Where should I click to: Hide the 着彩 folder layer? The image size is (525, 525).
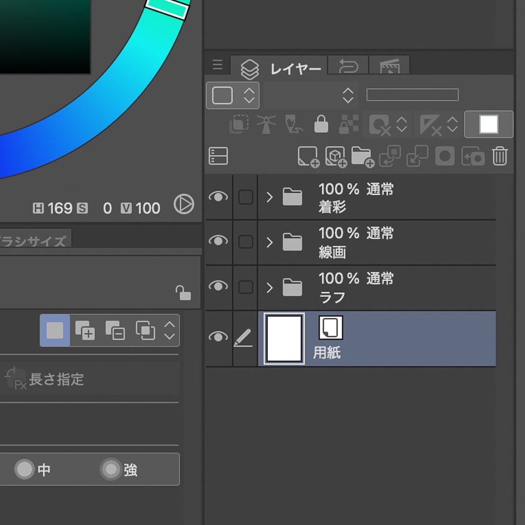click(218, 196)
